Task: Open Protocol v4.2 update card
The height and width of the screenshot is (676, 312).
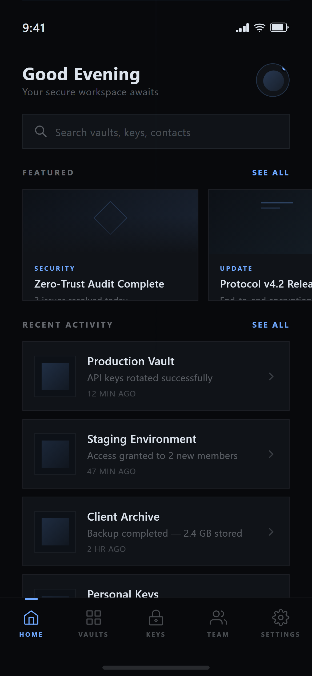Action: coord(260,245)
